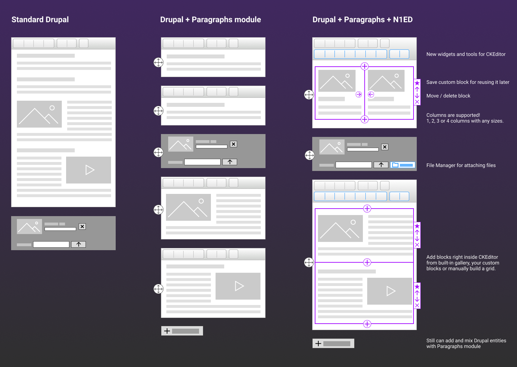This screenshot has height=367, width=517.
Task: Click video placeholder in Paragraphs module video block
Action: pos(238,286)
